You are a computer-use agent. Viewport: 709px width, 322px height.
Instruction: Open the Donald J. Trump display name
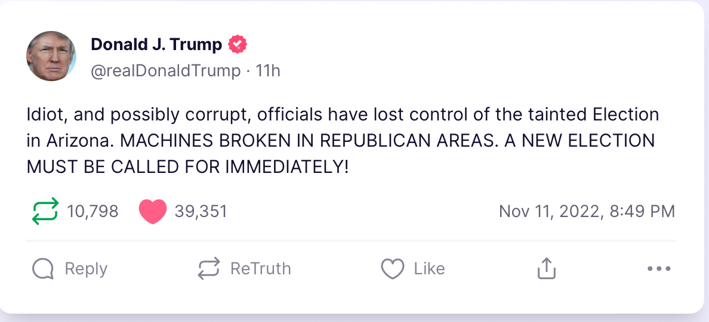point(156,44)
